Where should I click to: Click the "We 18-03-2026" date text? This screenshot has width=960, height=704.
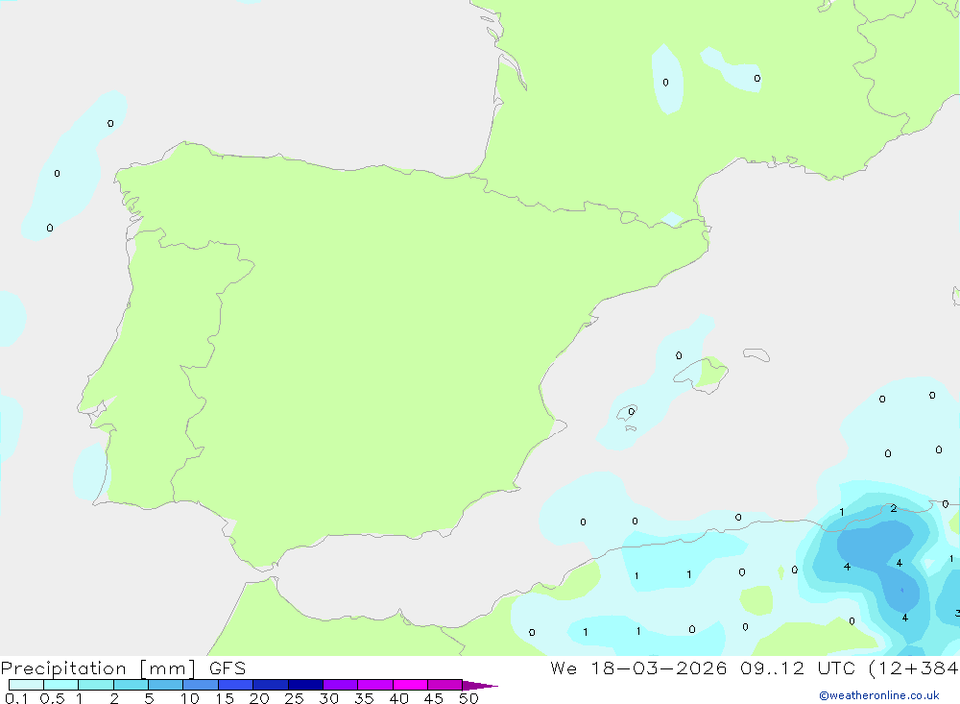point(638,668)
